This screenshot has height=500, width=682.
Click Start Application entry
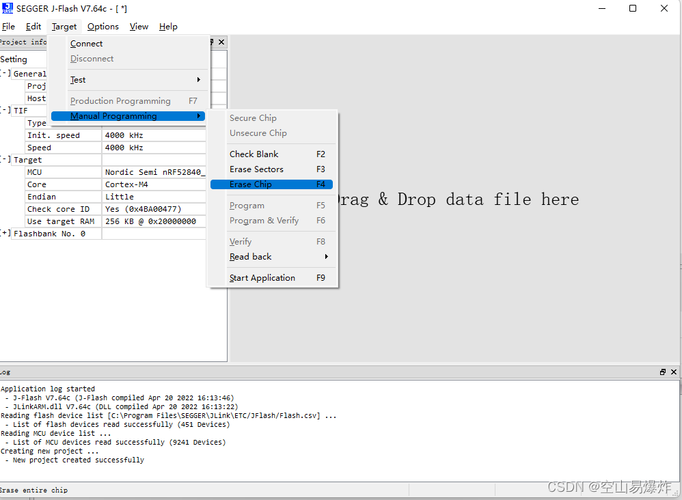272,278
